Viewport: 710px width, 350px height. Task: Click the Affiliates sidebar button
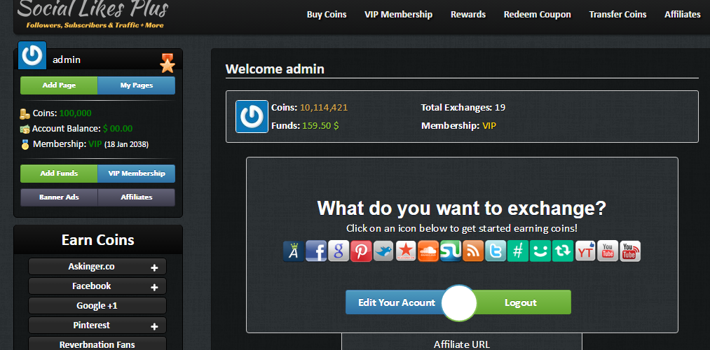coord(136,197)
